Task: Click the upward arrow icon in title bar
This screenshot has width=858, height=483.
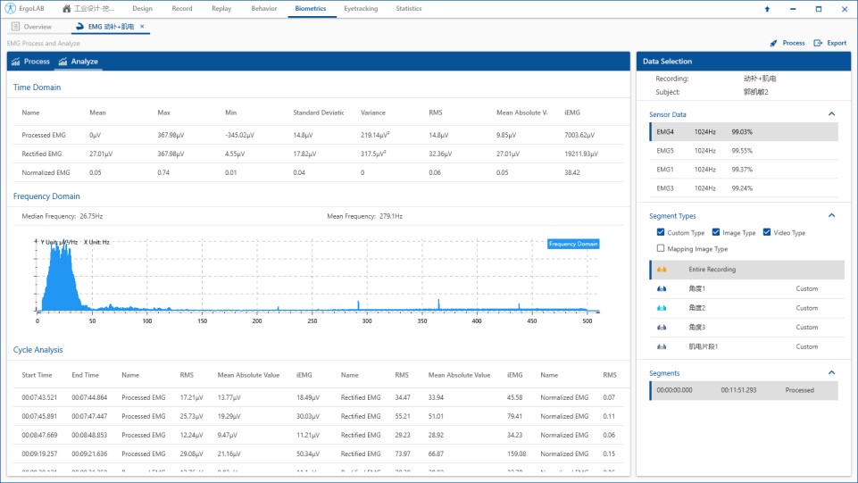Action: tap(766, 9)
